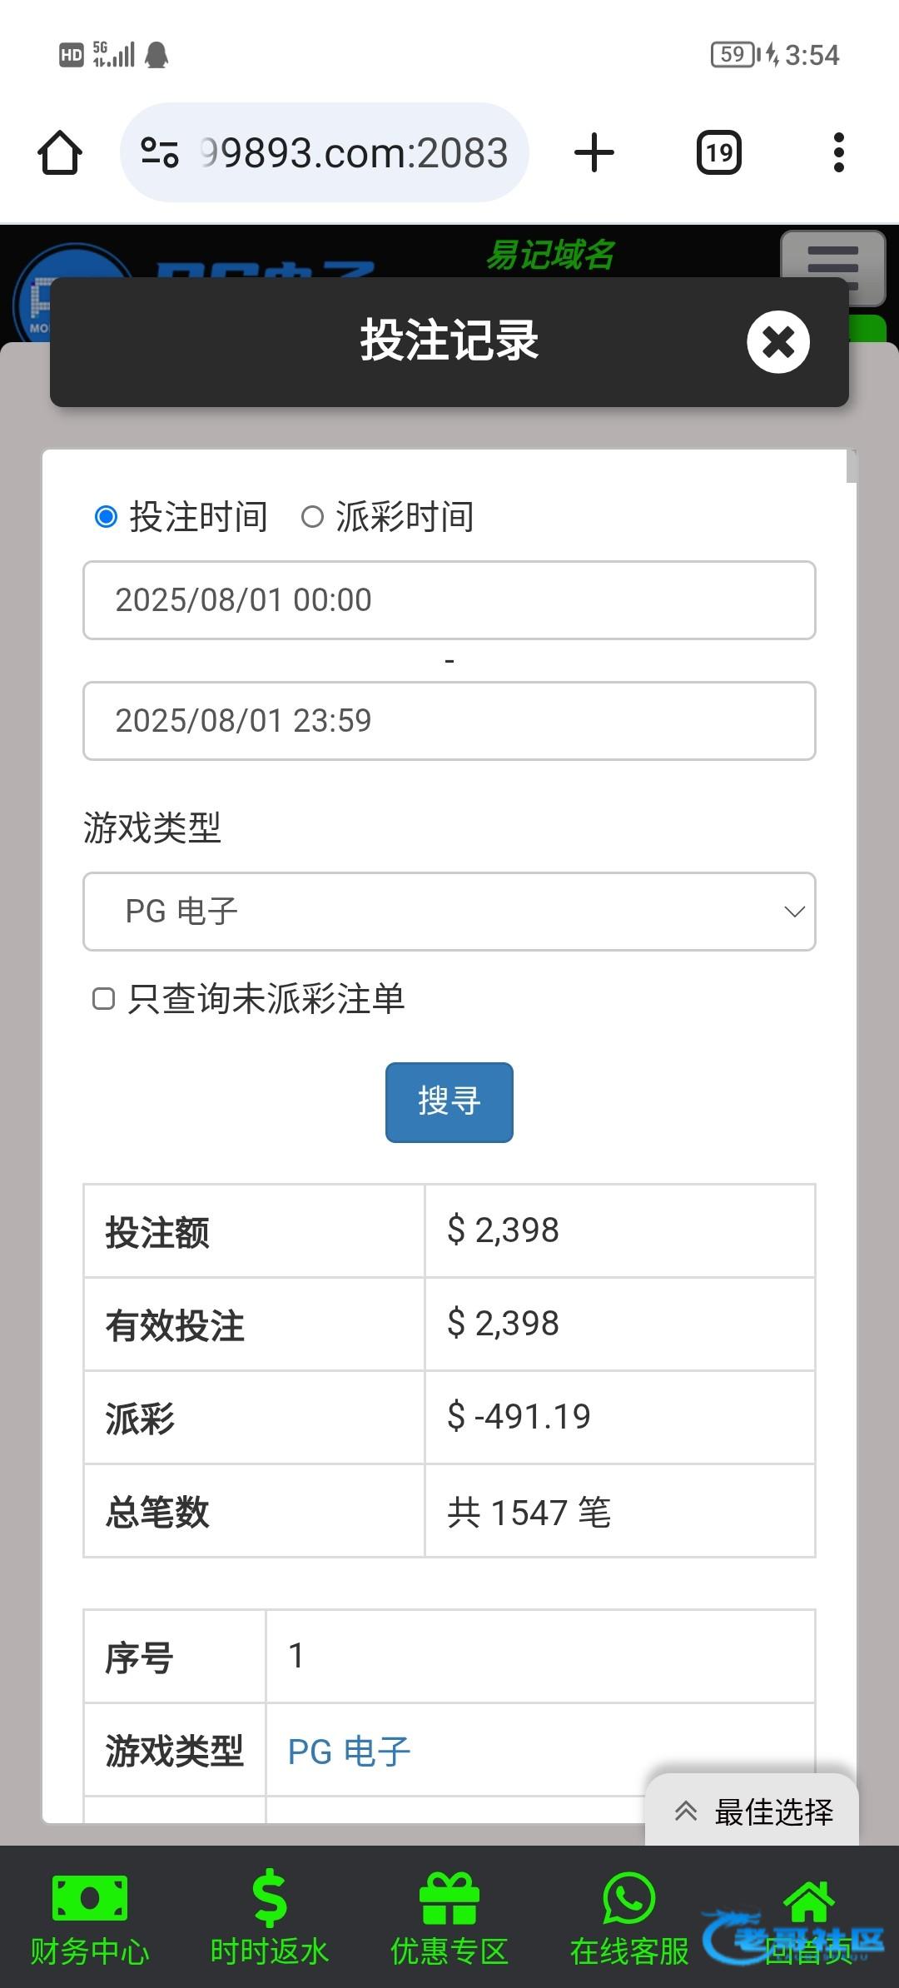Viewport: 899px width, 1988px height.
Task: Tap the browser home icon
Action: (x=60, y=153)
